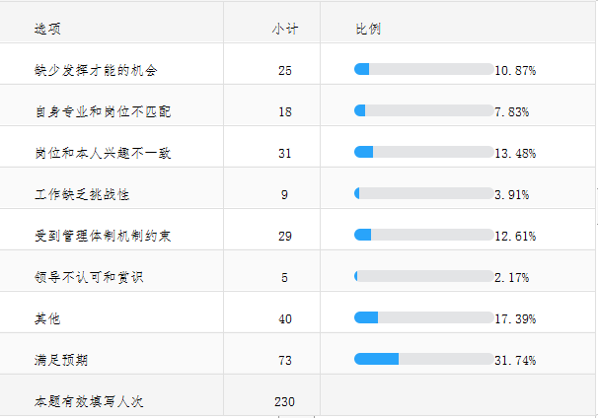Image resolution: width=598 pixels, height=418 pixels.
Task: Click the 10.87% progress bar
Action: point(423,69)
